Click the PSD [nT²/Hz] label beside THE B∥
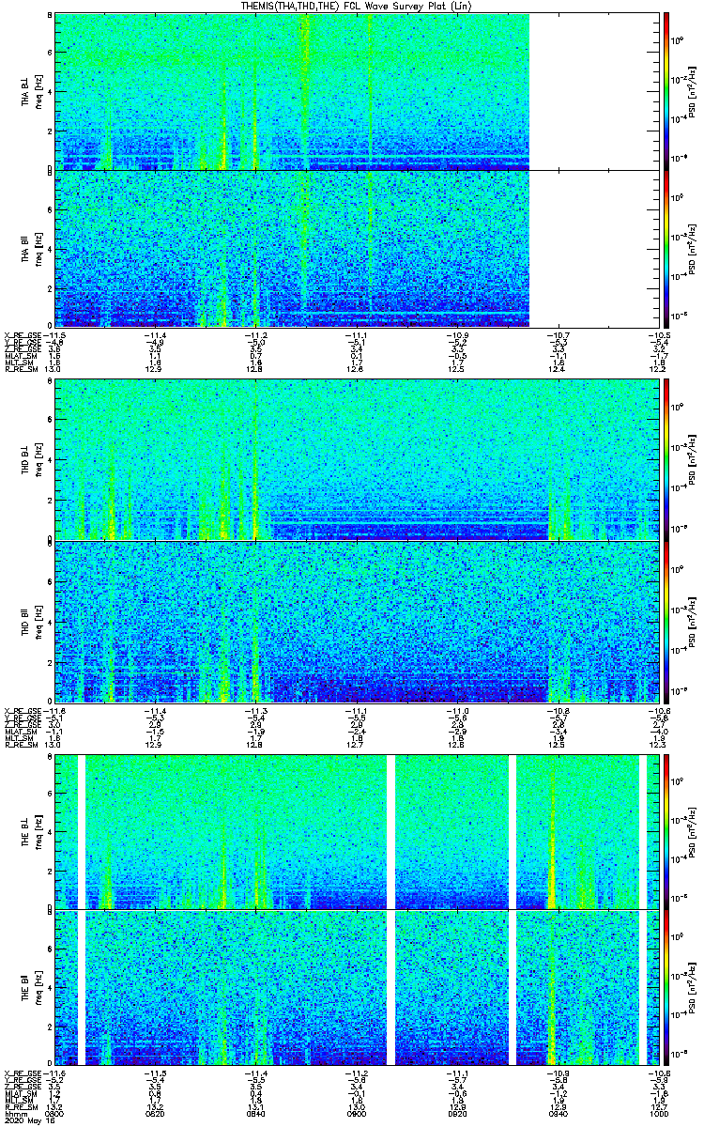 tap(693, 988)
